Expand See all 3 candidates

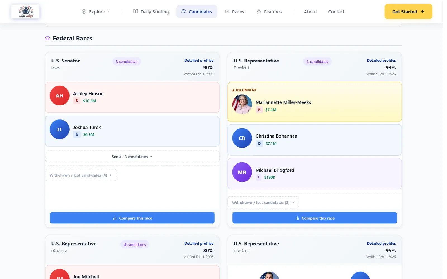click(132, 157)
